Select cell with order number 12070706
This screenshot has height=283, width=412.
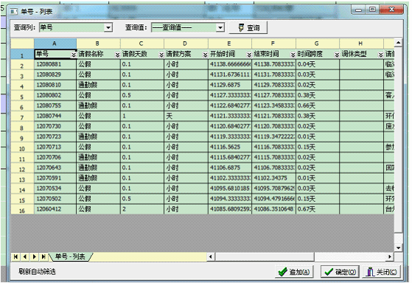click(55, 158)
